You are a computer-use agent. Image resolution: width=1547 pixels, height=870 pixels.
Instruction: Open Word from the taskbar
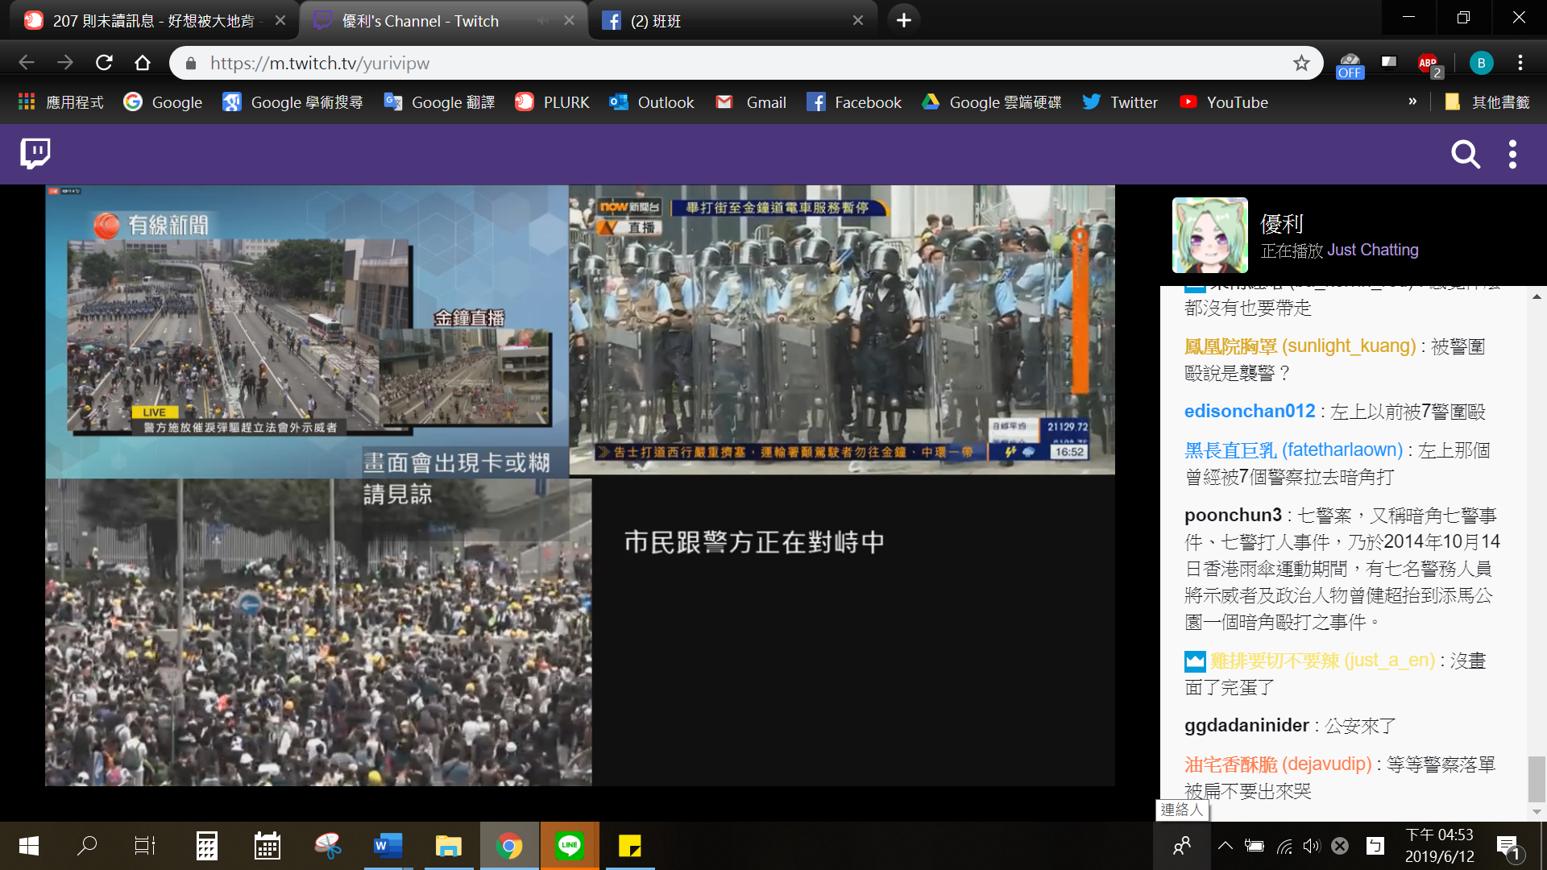pyautogui.click(x=388, y=846)
